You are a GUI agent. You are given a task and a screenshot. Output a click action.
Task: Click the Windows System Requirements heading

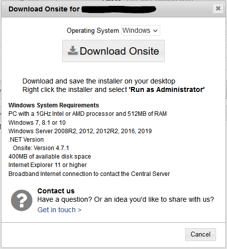[54, 105]
